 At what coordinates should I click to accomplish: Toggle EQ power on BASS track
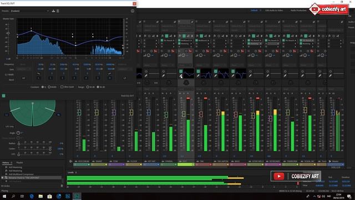[x=233, y=71]
